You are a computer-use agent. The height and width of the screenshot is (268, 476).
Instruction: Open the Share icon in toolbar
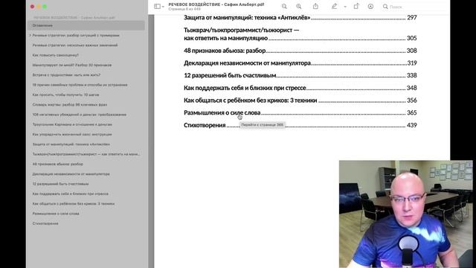coord(315,6)
